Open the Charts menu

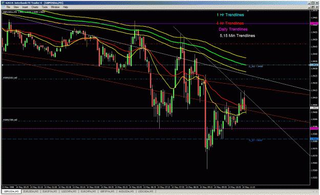coord(35,7)
